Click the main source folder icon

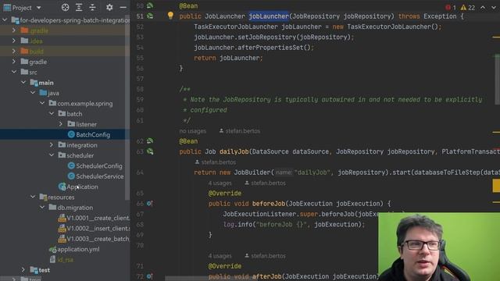click(x=34, y=83)
